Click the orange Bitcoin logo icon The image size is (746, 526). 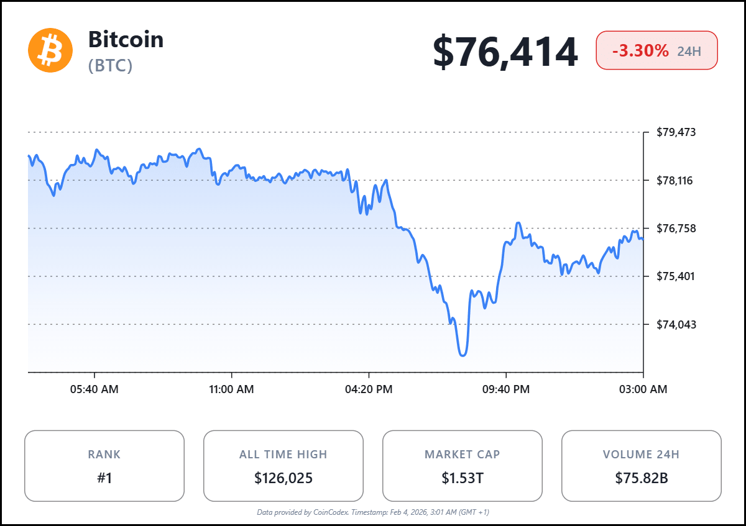point(46,51)
